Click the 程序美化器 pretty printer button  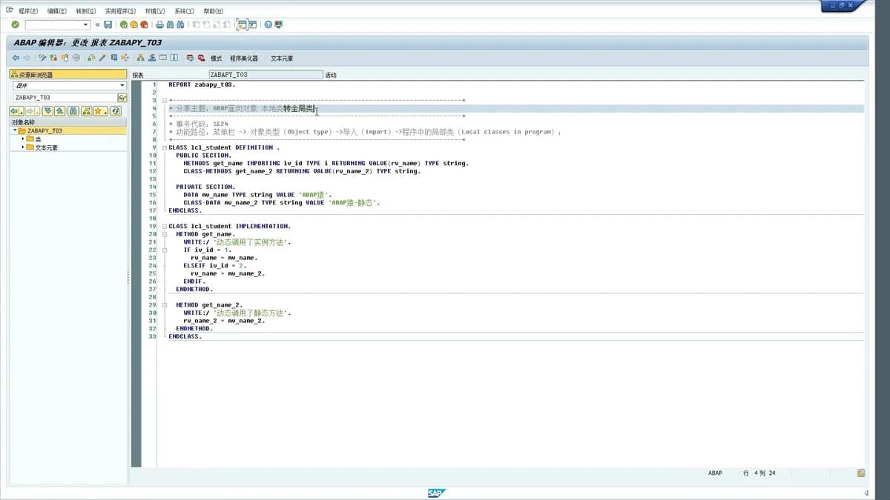[244, 59]
